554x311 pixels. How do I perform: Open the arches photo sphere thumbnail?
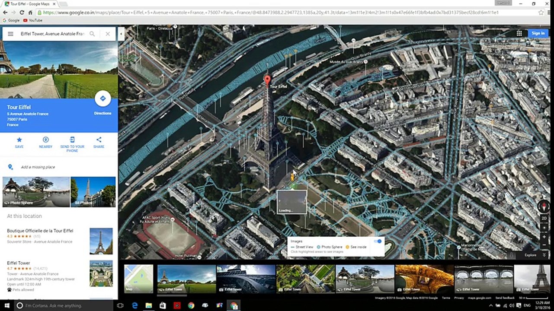click(484, 279)
